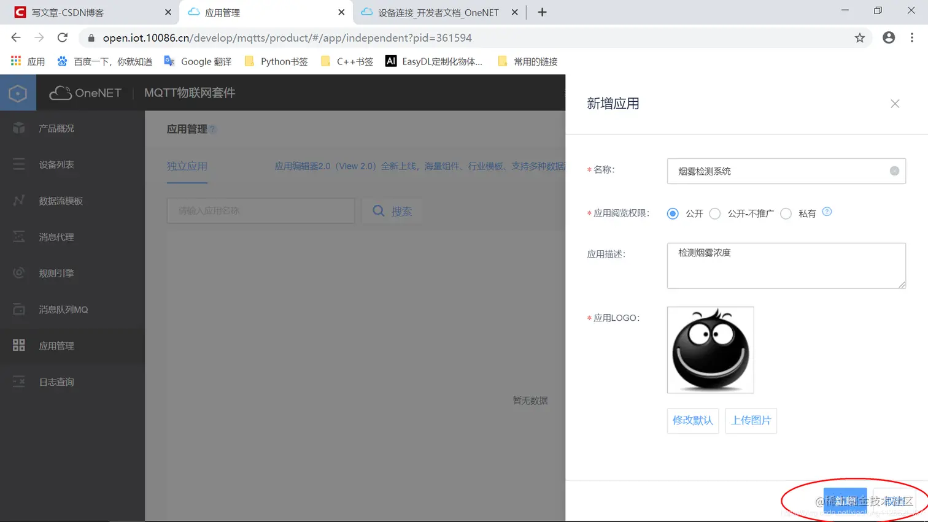Click the 消息队列MQ icon
This screenshot has height=522, width=928.
click(19, 309)
